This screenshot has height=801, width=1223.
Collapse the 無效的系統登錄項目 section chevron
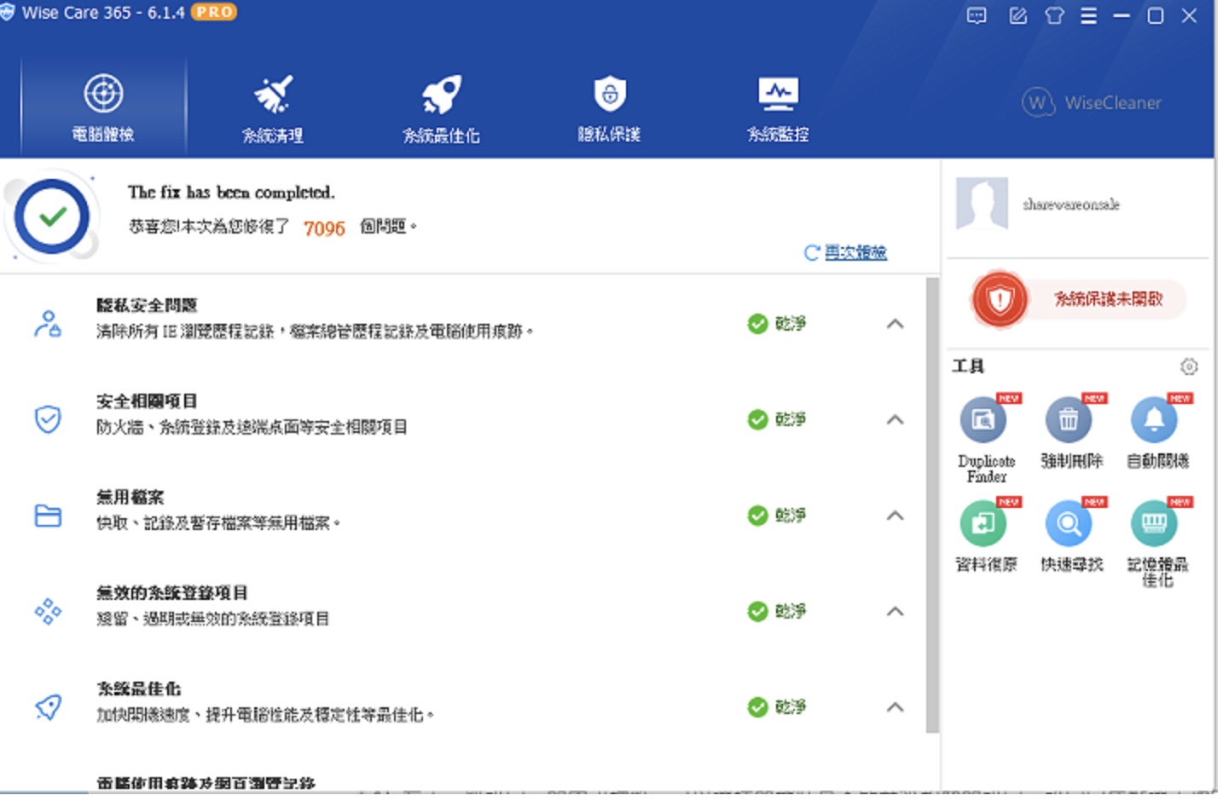[895, 611]
